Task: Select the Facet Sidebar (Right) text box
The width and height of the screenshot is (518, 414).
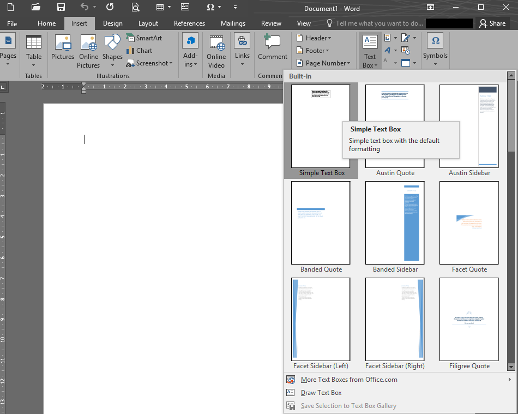Action: point(395,324)
